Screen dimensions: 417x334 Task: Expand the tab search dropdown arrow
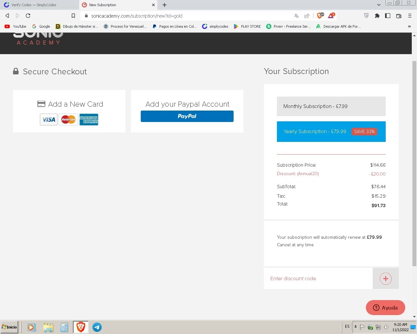click(x=379, y=5)
